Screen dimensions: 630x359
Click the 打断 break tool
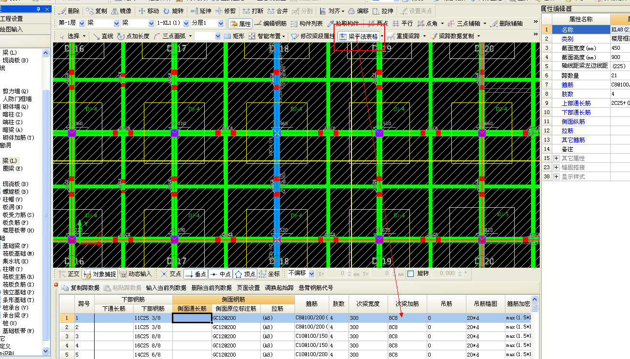252,11
